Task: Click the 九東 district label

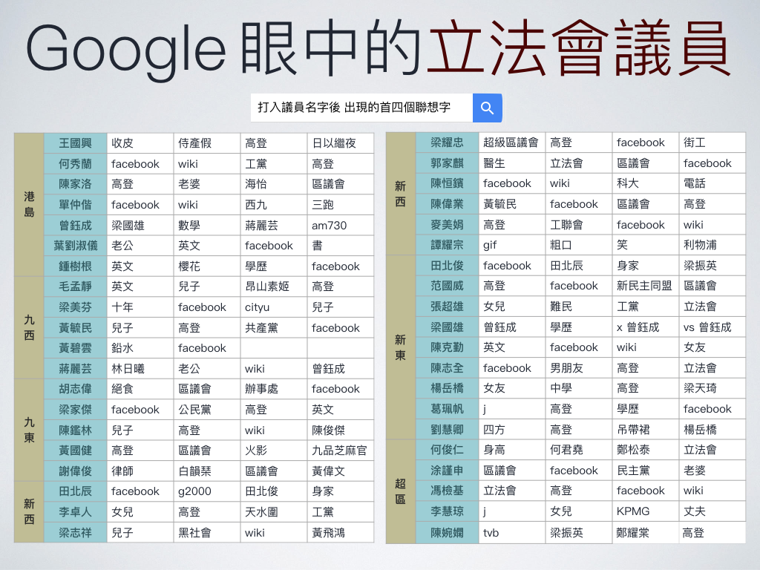Action: click(29, 430)
